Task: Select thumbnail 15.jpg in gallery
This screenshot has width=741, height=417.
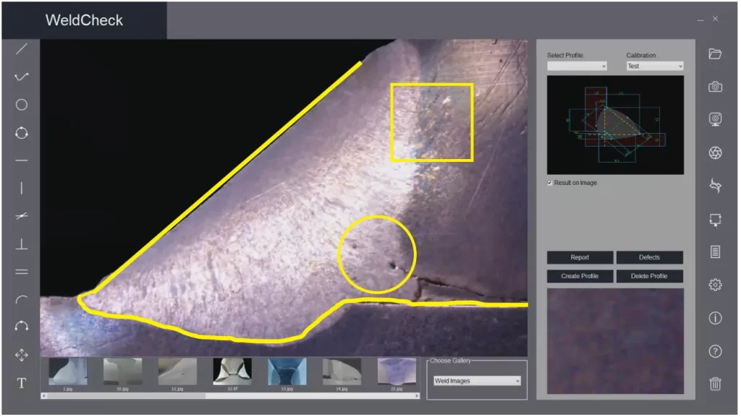Action: pos(397,371)
